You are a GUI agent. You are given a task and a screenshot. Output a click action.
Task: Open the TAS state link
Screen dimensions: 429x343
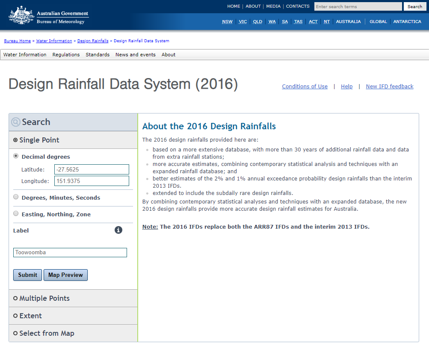pyautogui.click(x=298, y=22)
